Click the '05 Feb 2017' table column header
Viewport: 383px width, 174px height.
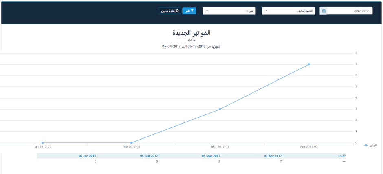[x=149, y=156]
